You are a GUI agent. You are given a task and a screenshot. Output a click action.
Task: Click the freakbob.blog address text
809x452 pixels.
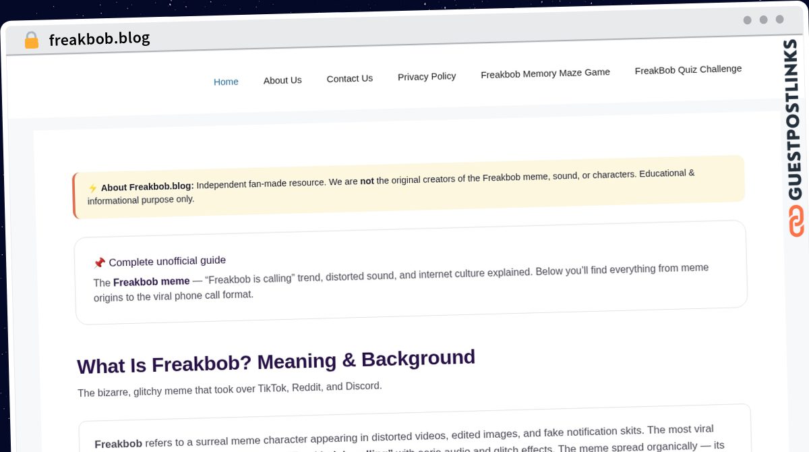pyautogui.click(x=99, y=38)
